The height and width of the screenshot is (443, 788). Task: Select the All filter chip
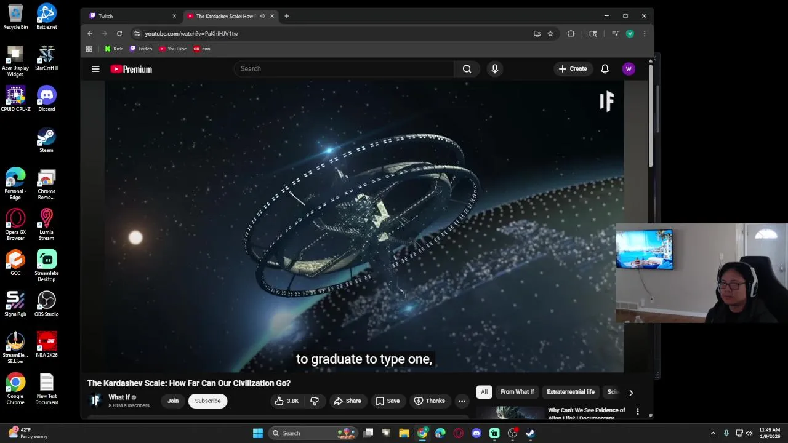click(484, 392)
